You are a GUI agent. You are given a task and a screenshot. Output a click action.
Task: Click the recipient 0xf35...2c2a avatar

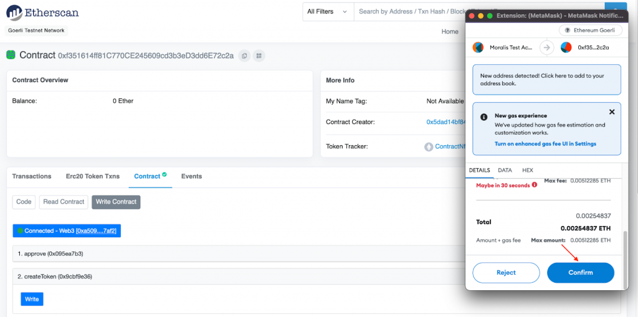[x=566, y=47]
